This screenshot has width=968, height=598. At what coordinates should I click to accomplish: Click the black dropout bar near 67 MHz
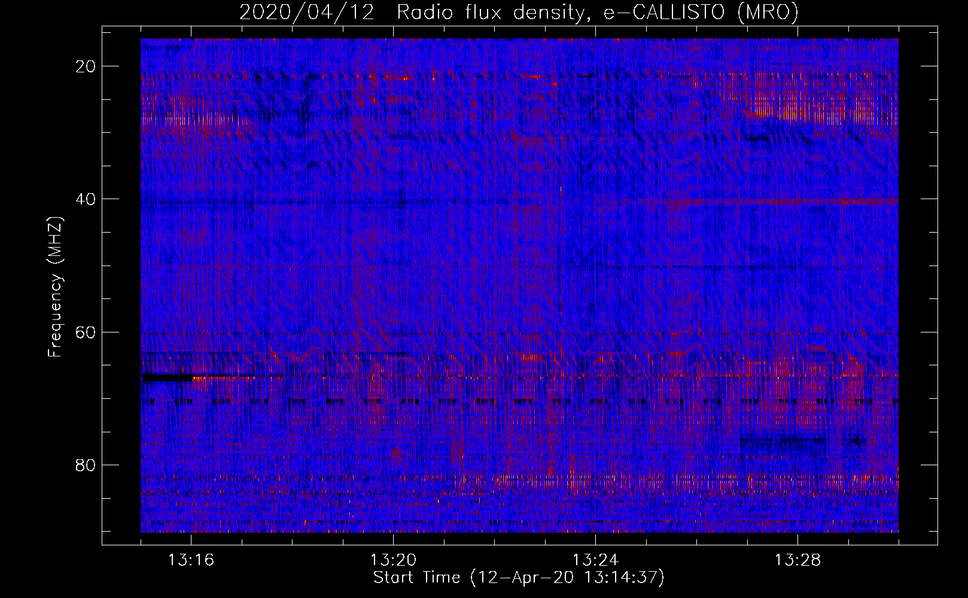point(167,377)
